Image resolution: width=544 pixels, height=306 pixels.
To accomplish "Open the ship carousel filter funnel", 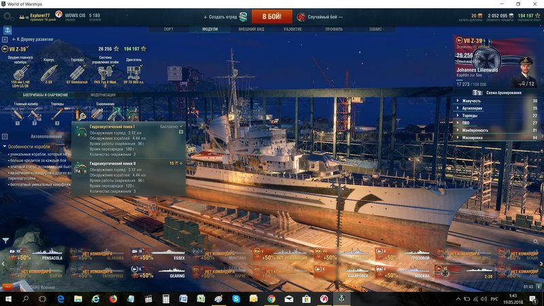I will (6, 241).
